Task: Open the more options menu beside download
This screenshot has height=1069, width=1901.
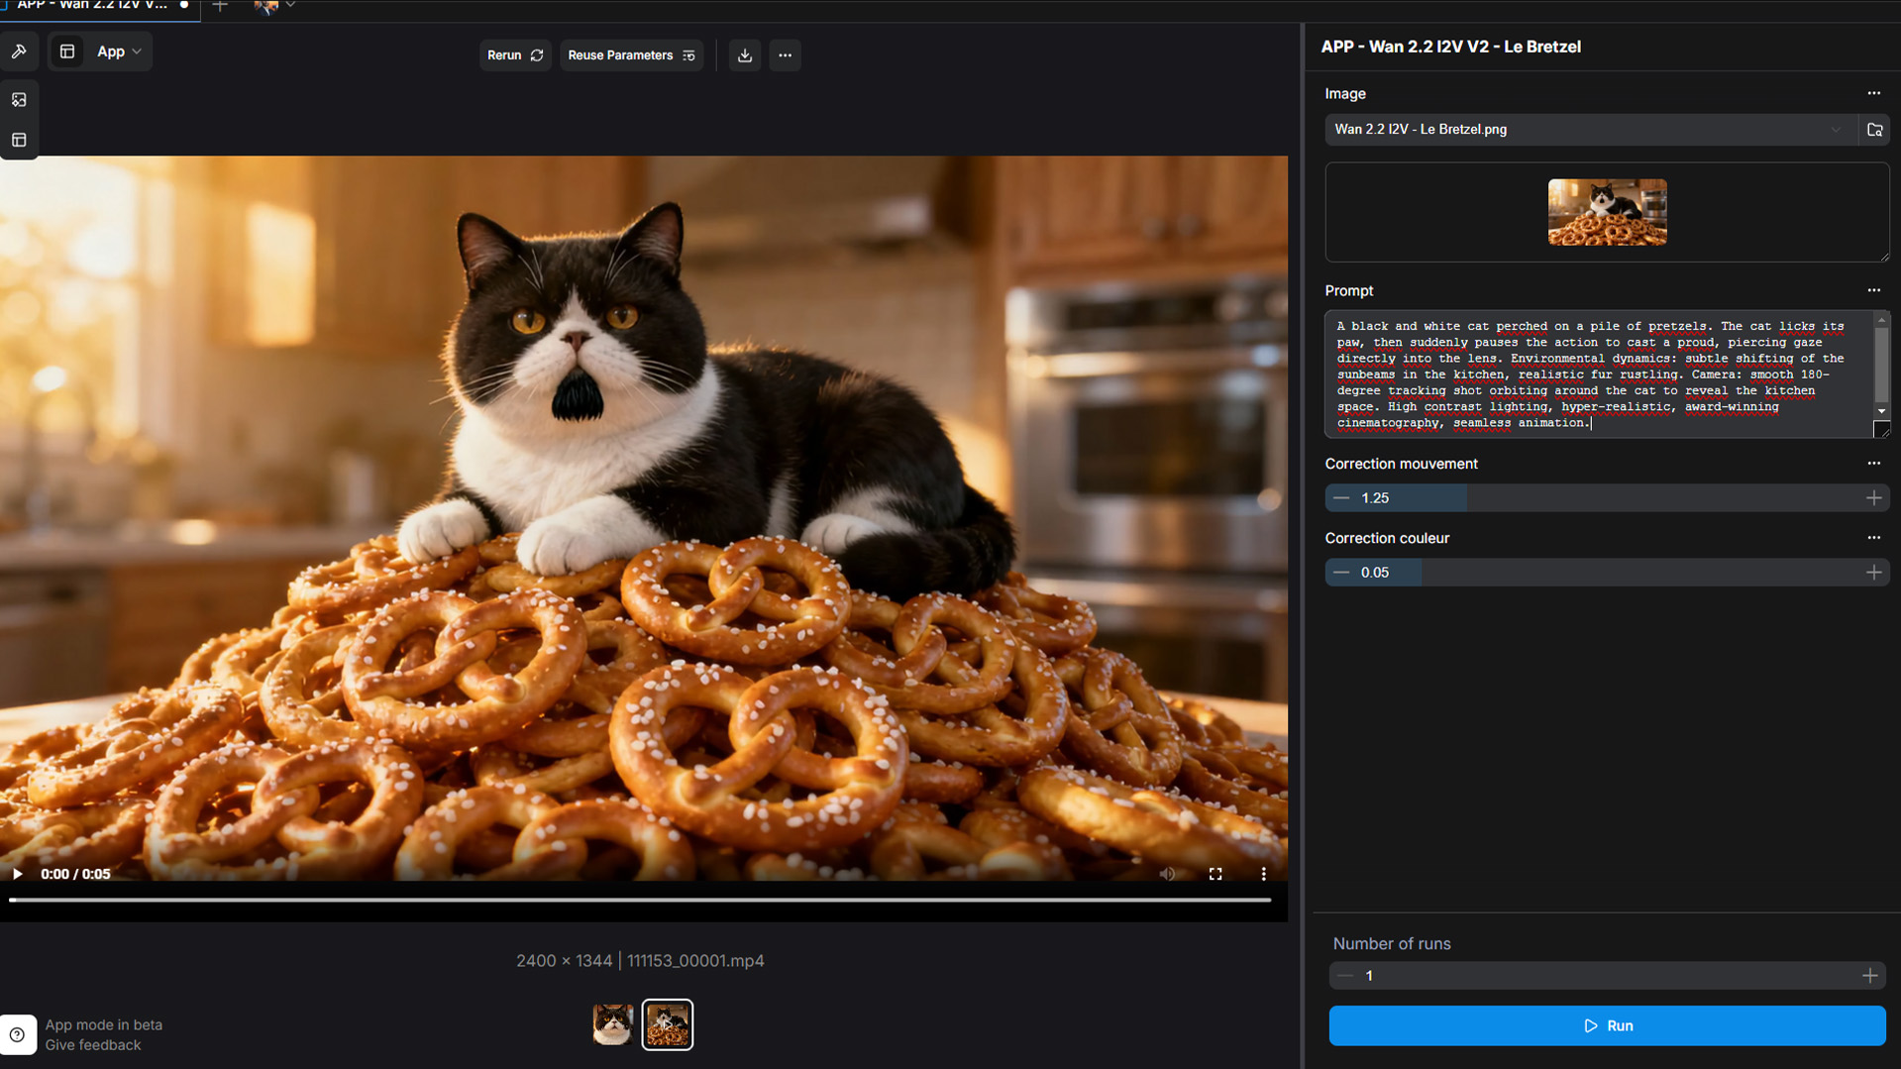Action: point(785,55)
